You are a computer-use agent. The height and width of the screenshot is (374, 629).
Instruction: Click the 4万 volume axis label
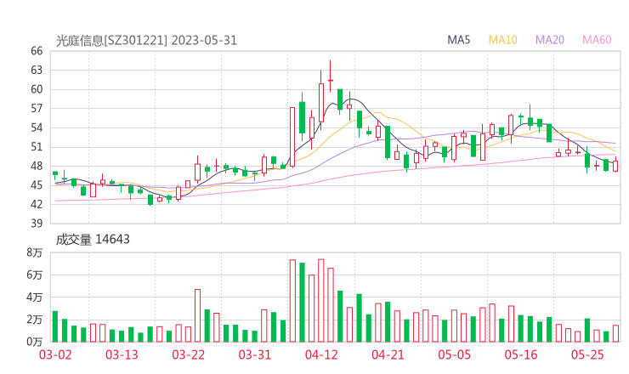click(x=35, y=297)
